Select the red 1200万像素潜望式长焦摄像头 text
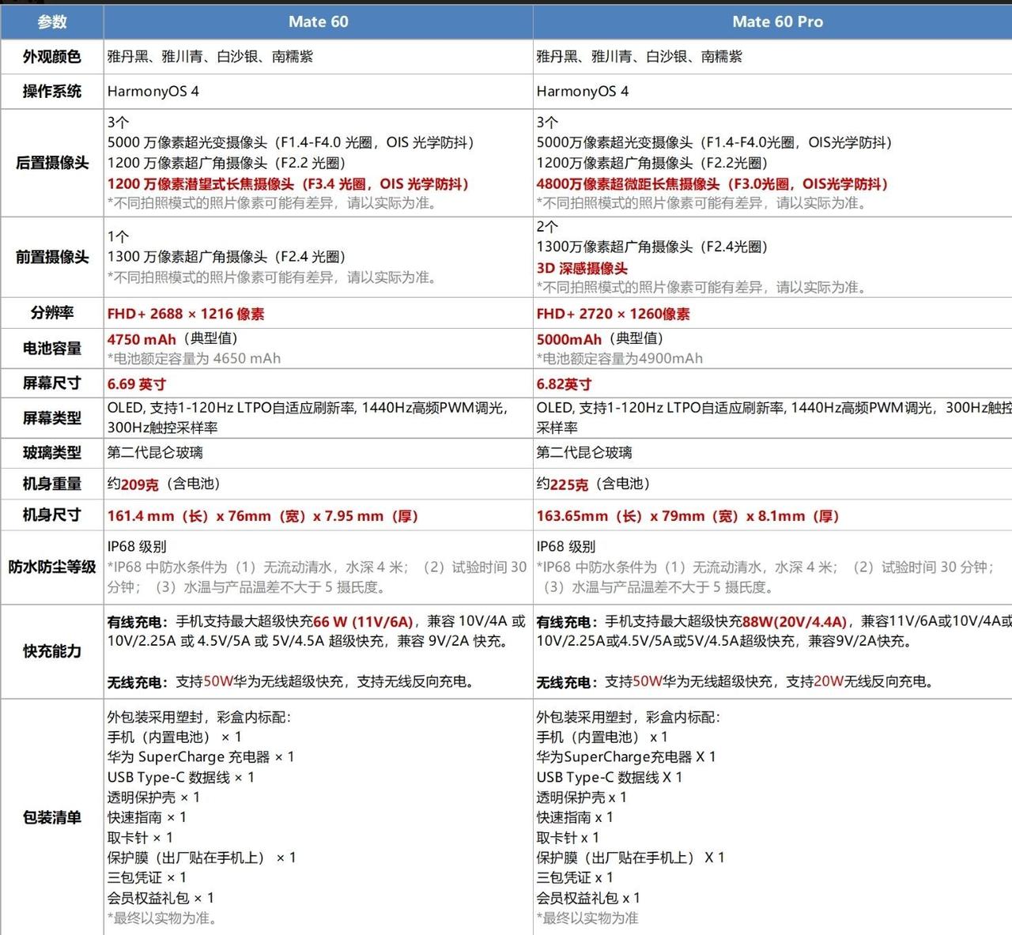1012x935 pixels. coord(288,183)
